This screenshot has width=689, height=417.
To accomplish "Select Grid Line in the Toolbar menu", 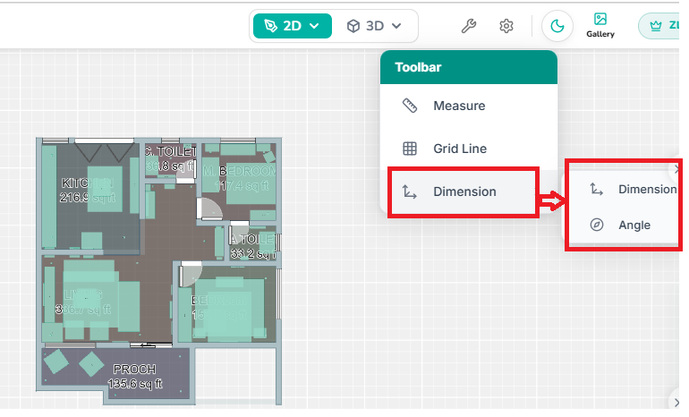I will point(469,149).
